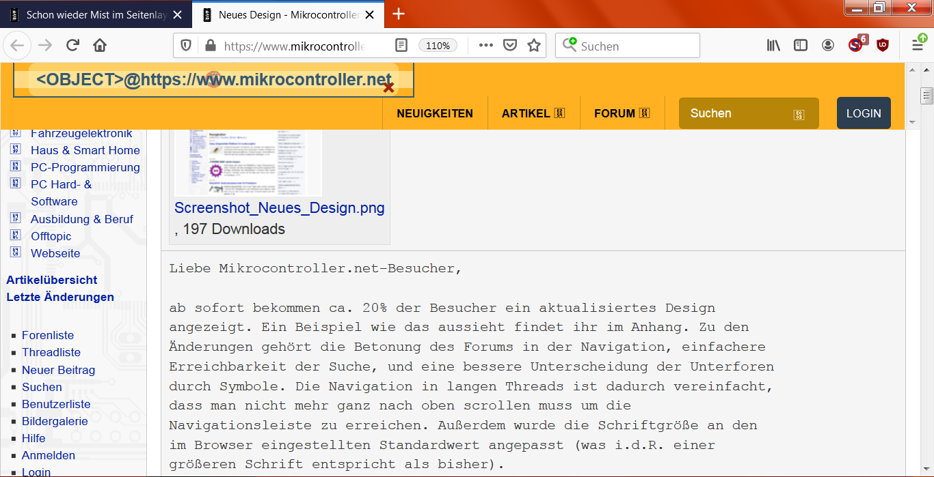
Task: Click icon next to Webseite forum
Action: coord(16,252)
